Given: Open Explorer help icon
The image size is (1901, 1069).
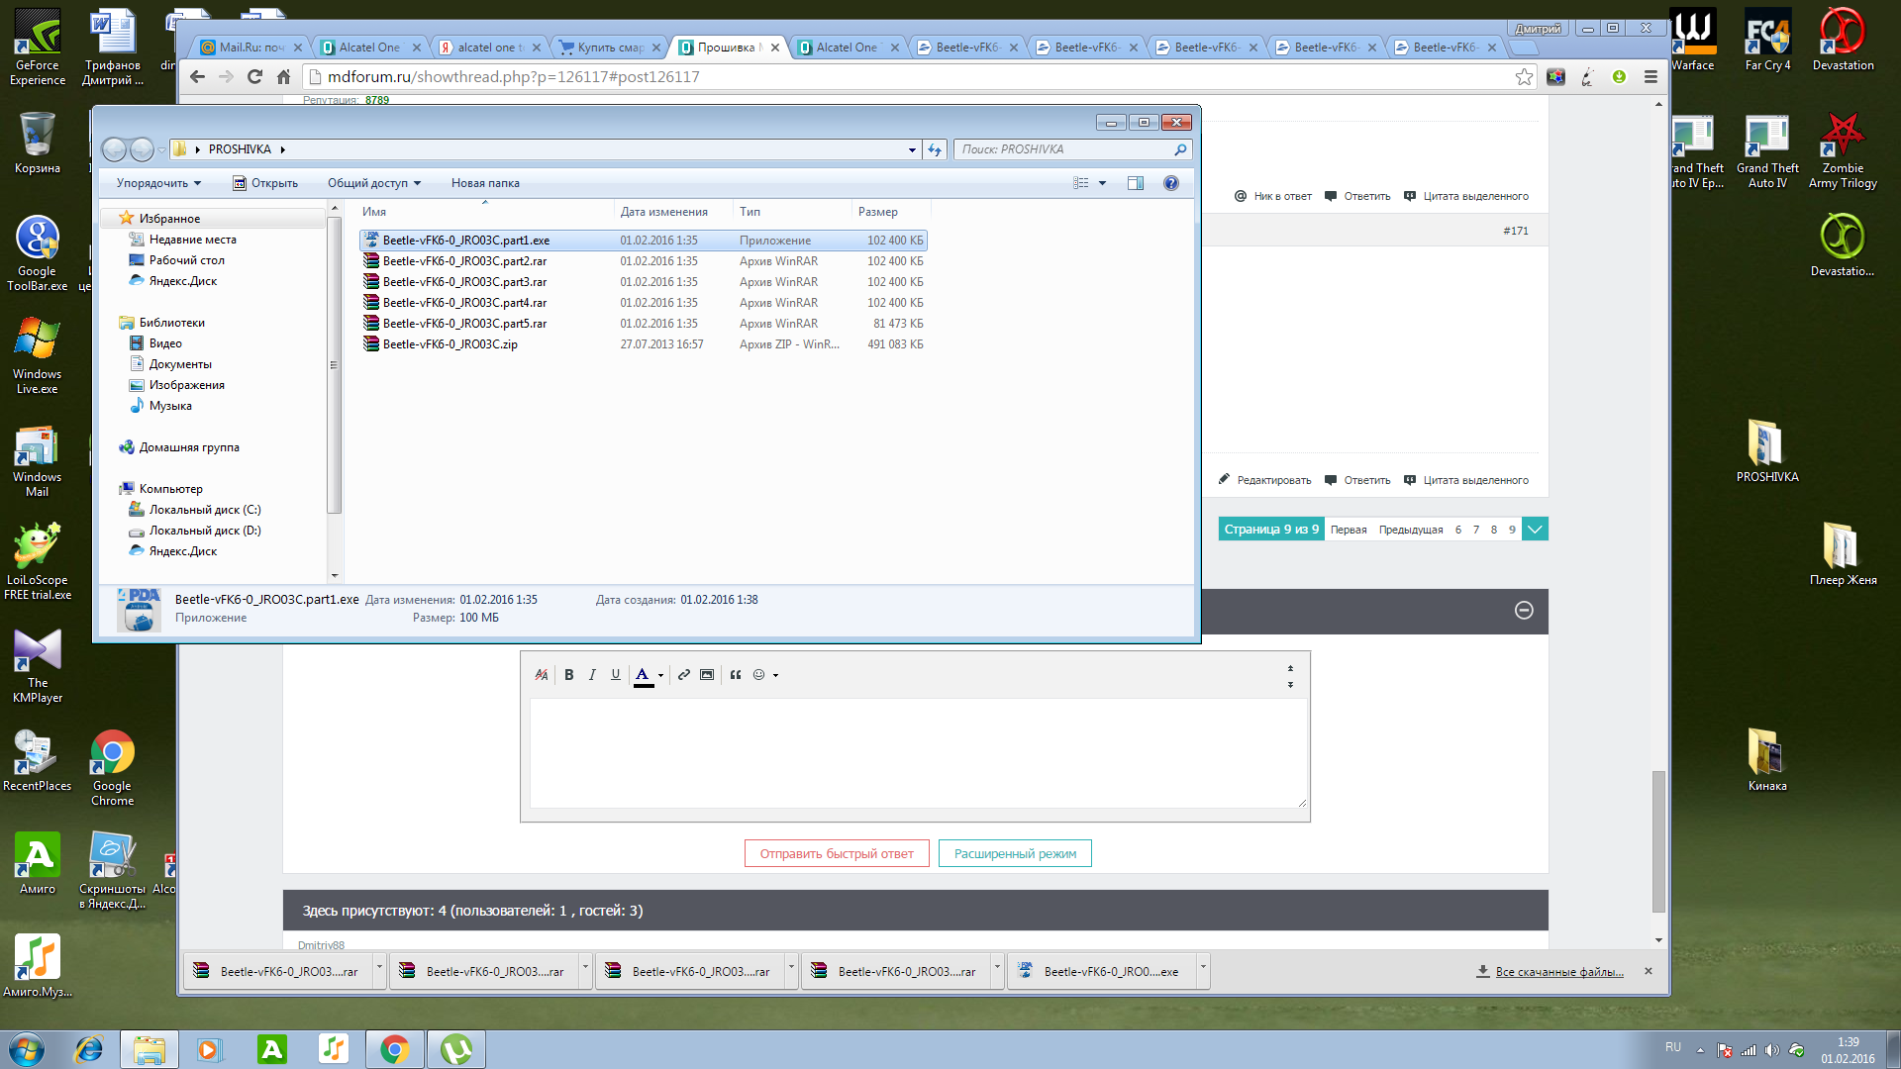Looking at the screenshot, I should click(x=1171, y=183).
